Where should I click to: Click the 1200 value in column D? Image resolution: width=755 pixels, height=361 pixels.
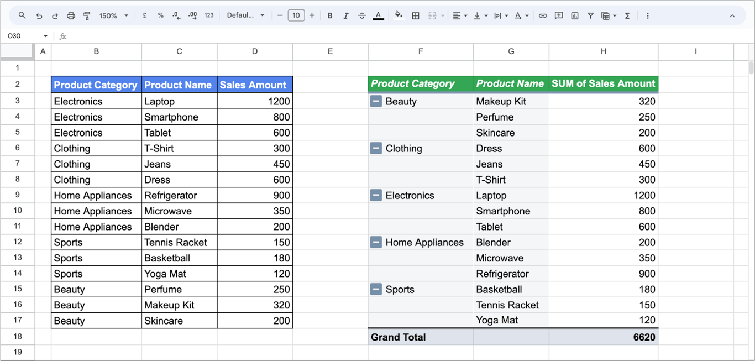255,101
